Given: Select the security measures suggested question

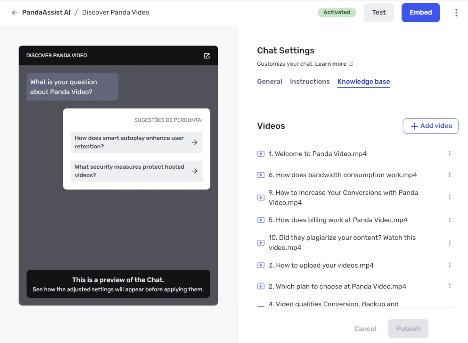Looking at the screenshot, I should tap(136, 171).
